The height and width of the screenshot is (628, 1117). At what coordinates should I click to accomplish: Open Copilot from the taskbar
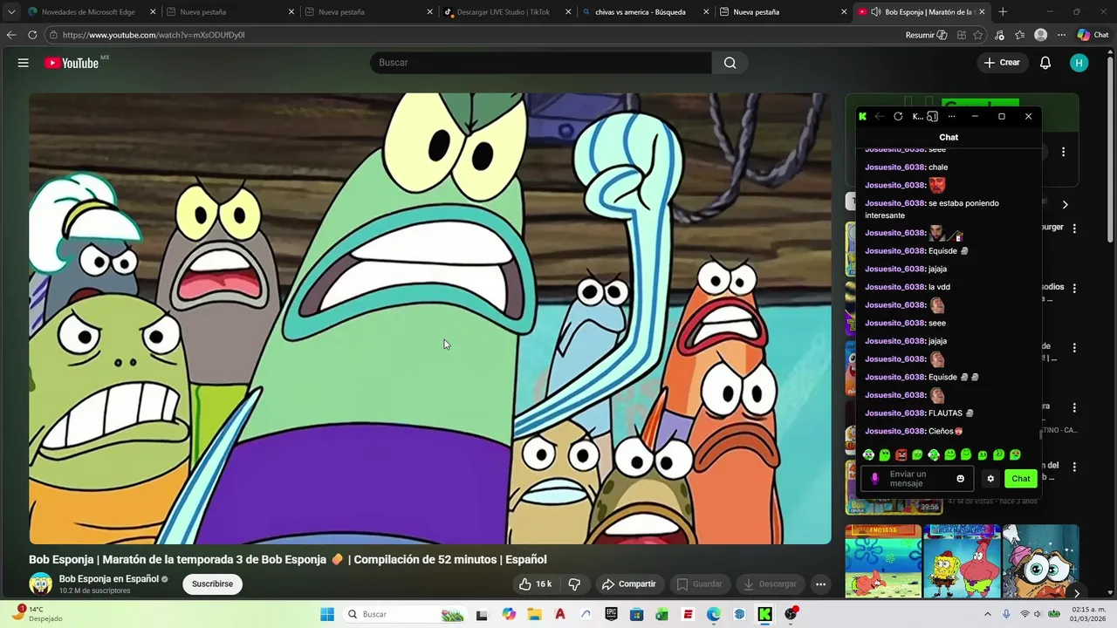coord(509,614)
